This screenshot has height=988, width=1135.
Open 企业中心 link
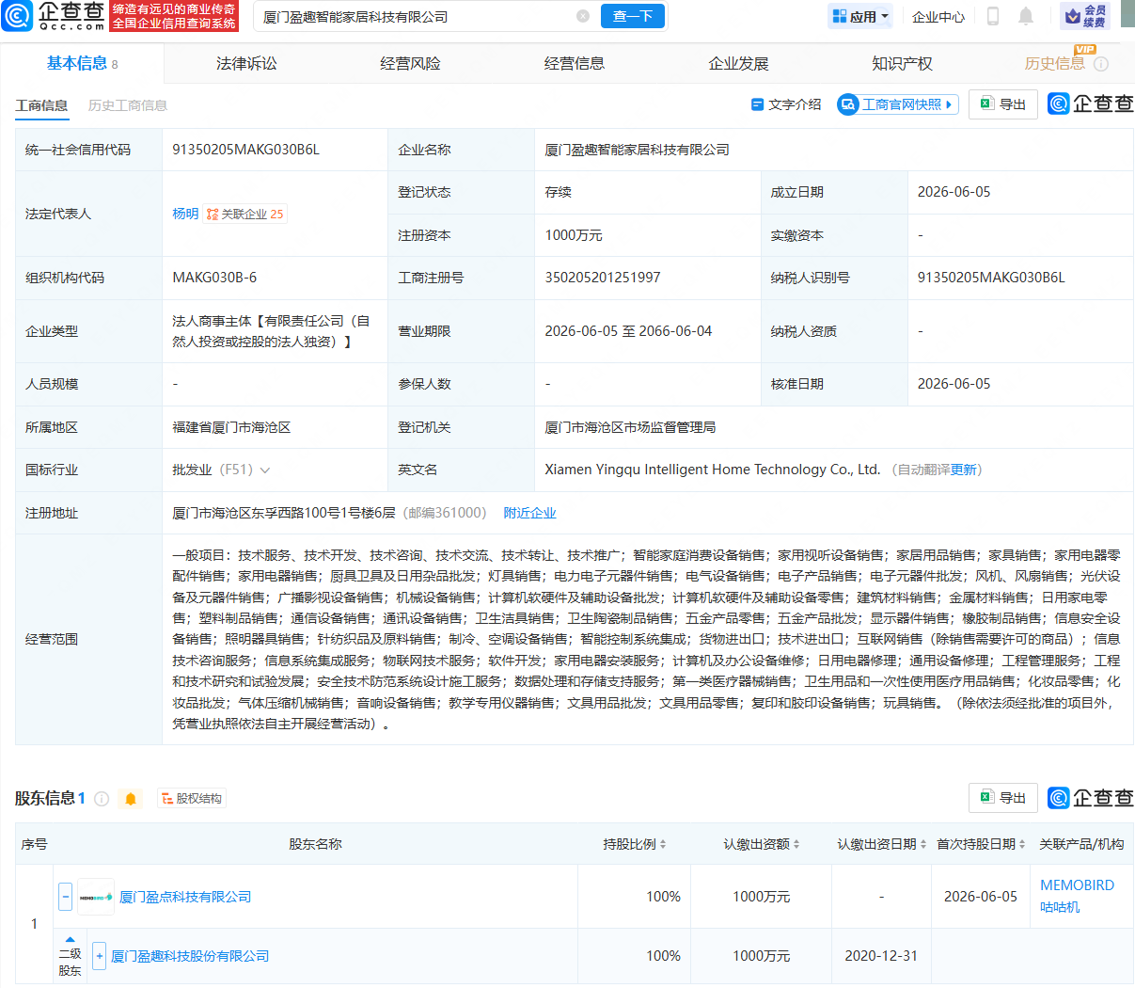(938, 17)
